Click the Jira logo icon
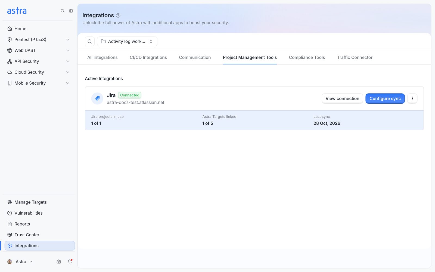 click(x=97, y=98)
